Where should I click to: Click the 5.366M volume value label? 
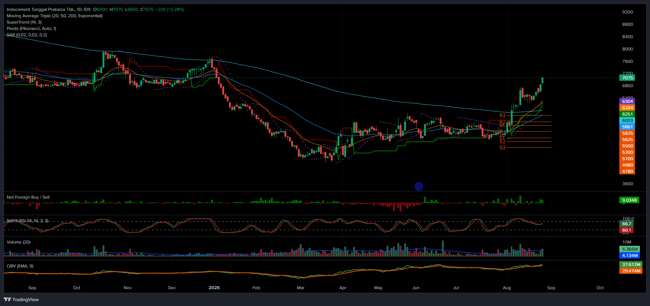tap(629, 249)
